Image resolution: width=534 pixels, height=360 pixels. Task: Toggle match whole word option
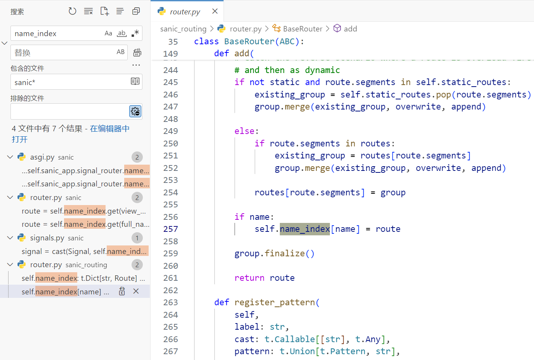[x=122, y=33]
